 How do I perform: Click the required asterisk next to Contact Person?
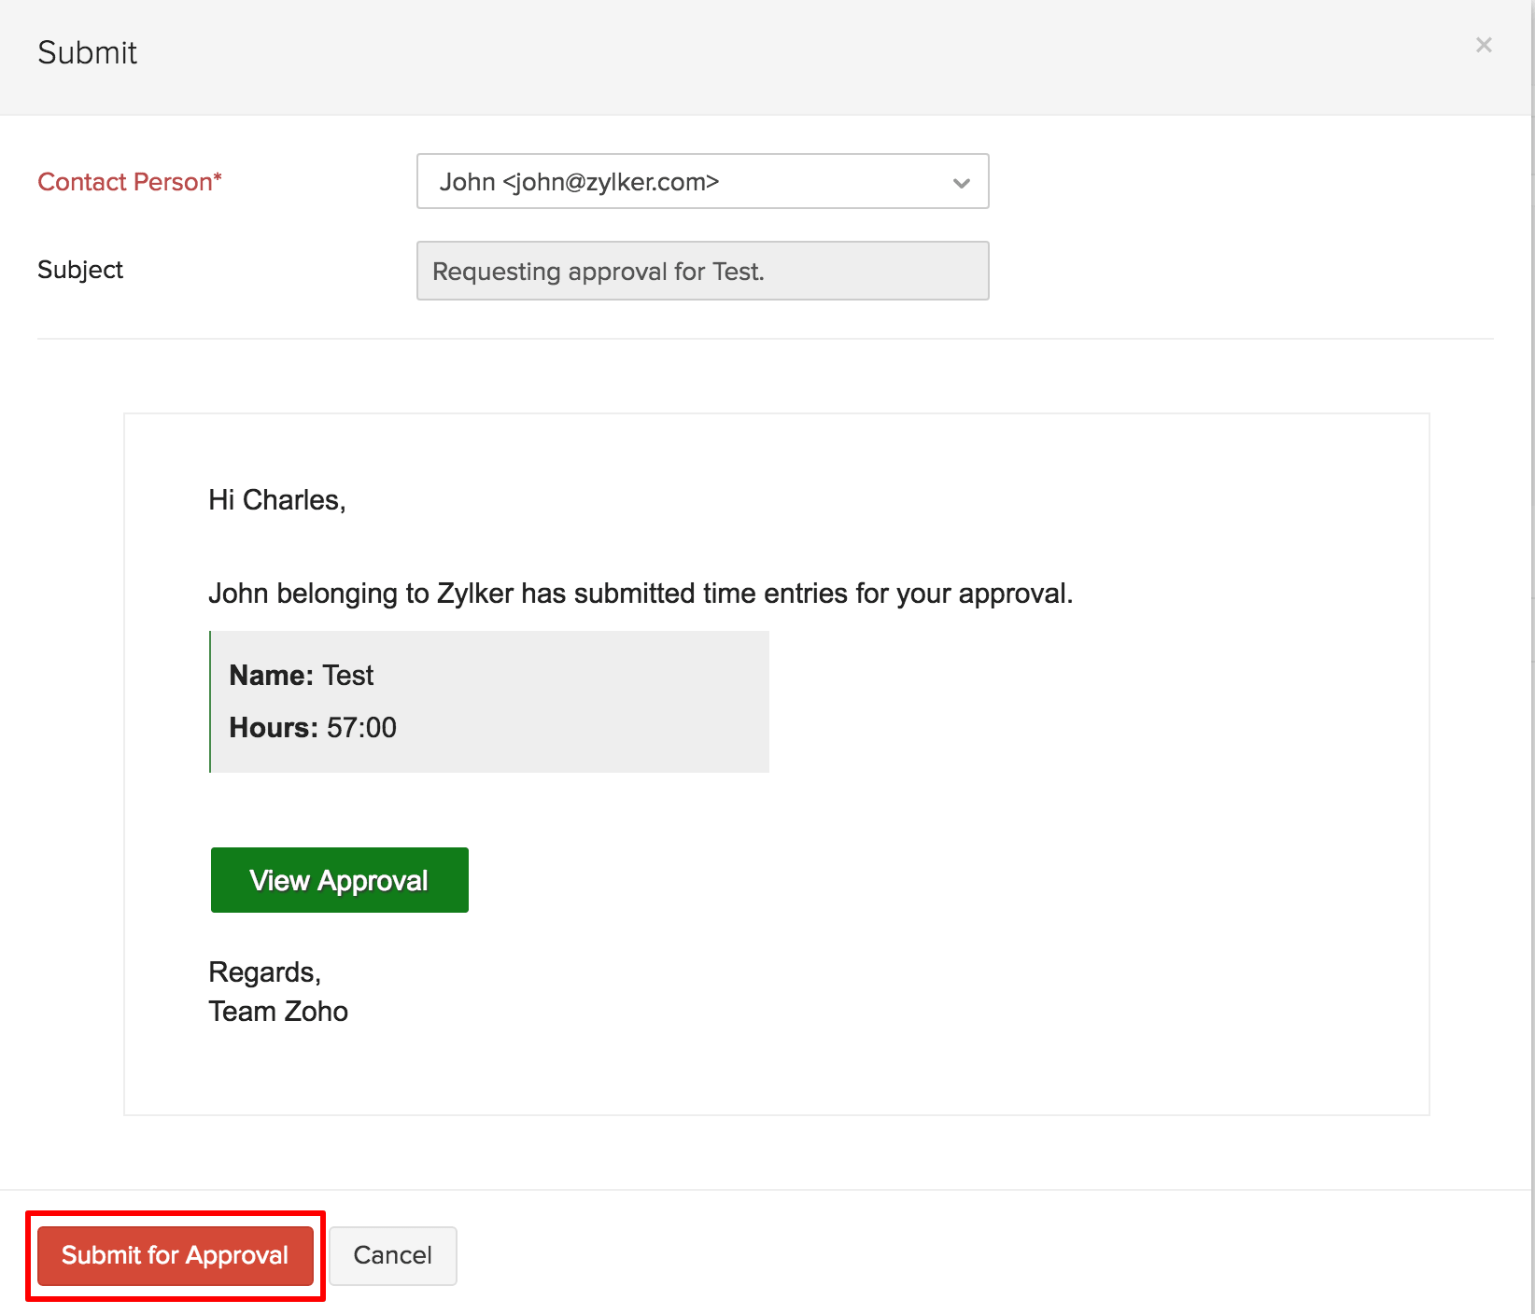[x=218, y=175]
